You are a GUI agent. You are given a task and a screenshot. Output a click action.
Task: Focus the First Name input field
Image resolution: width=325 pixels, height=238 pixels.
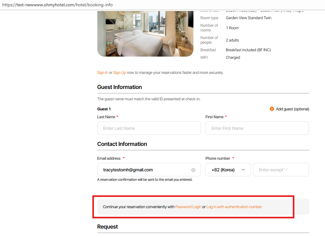coord(257,128)
